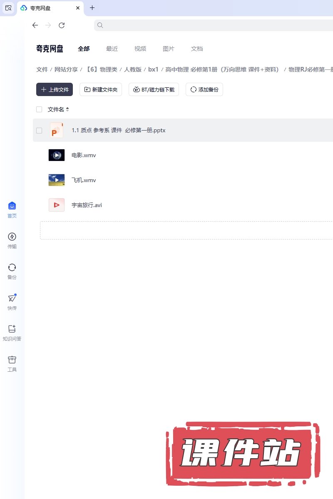This screenshot has width=333, height=499.
Task: Click the browser back arrow
Action: (35, 25)
